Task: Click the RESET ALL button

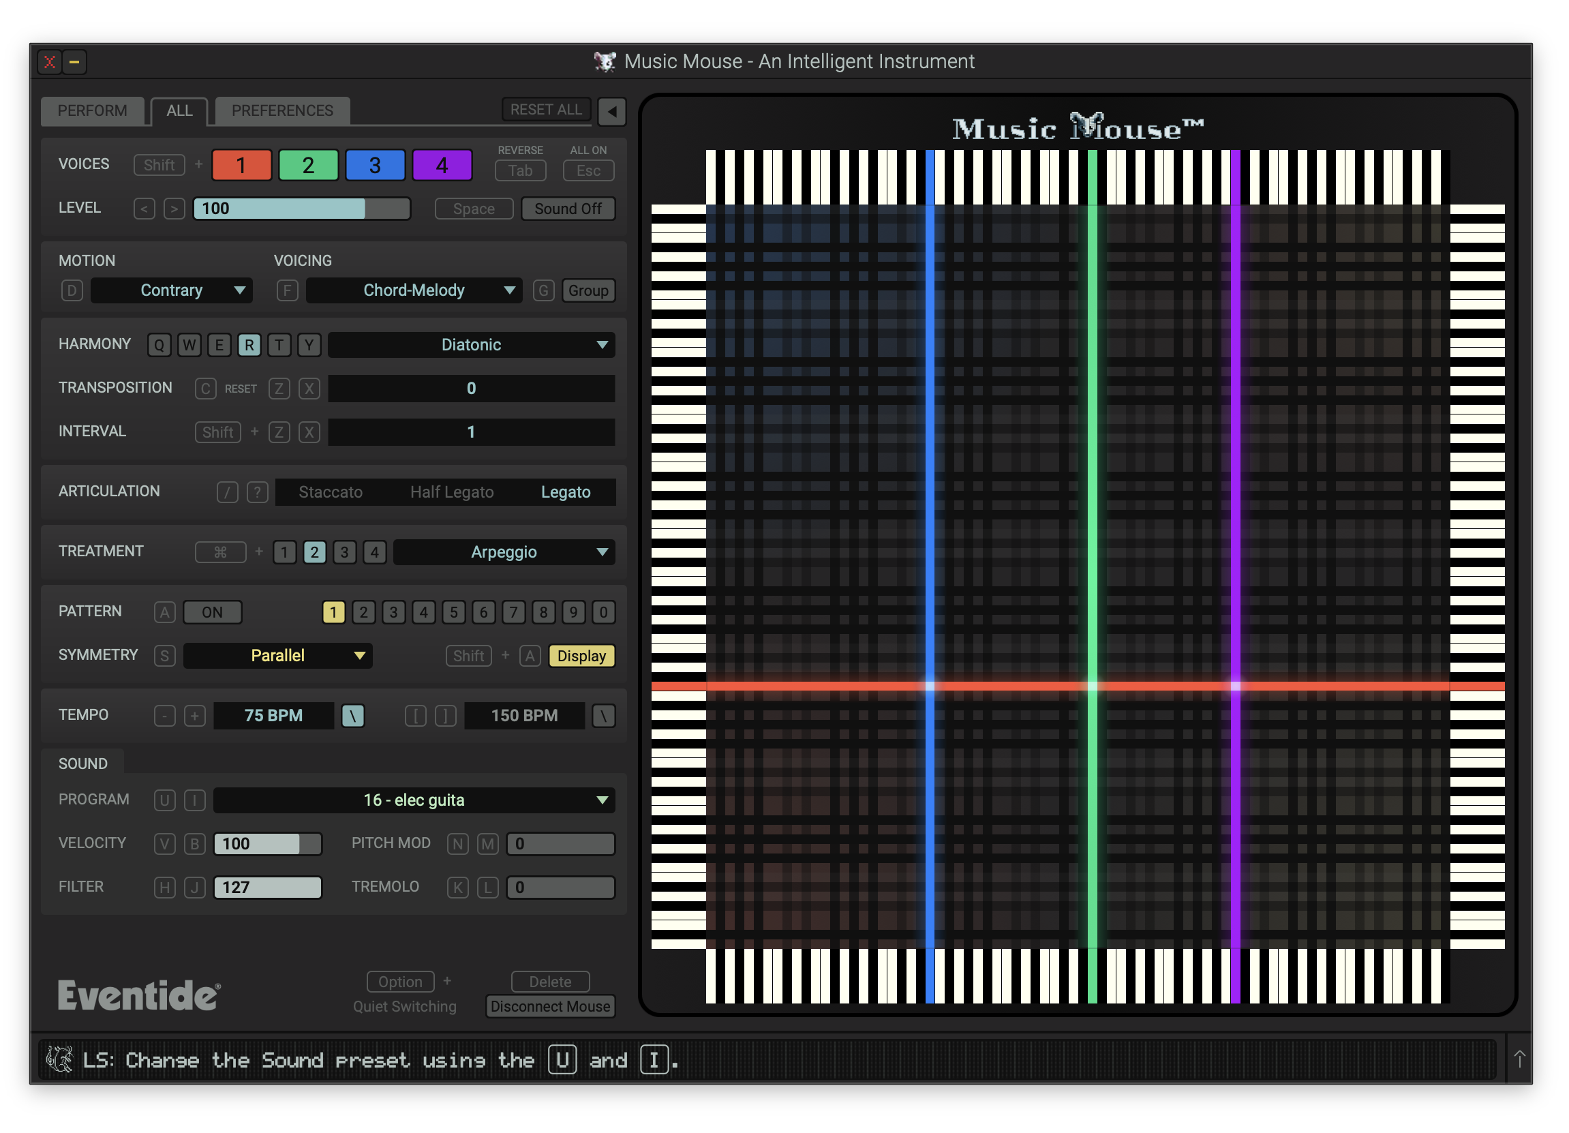Action: [546, 109]
